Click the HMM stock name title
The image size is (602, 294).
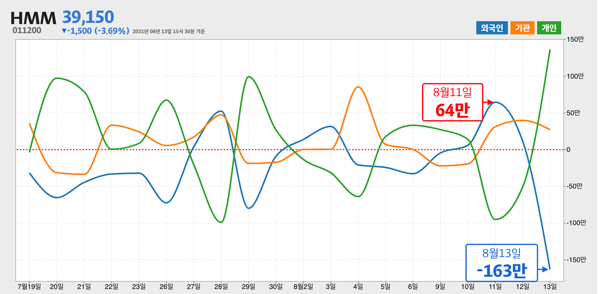tap(33, 18)
